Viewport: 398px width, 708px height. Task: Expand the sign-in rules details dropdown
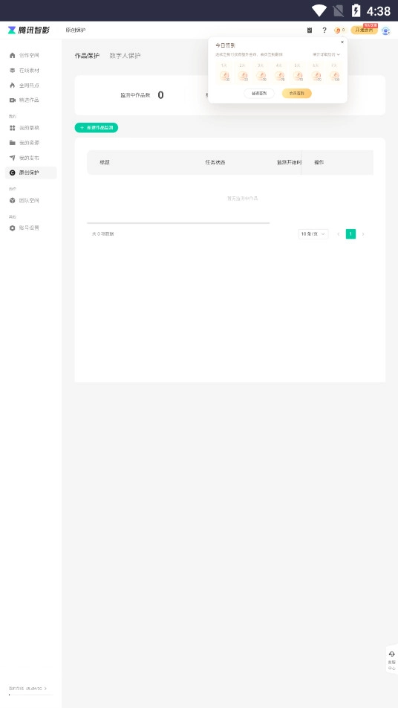point(326,54)
